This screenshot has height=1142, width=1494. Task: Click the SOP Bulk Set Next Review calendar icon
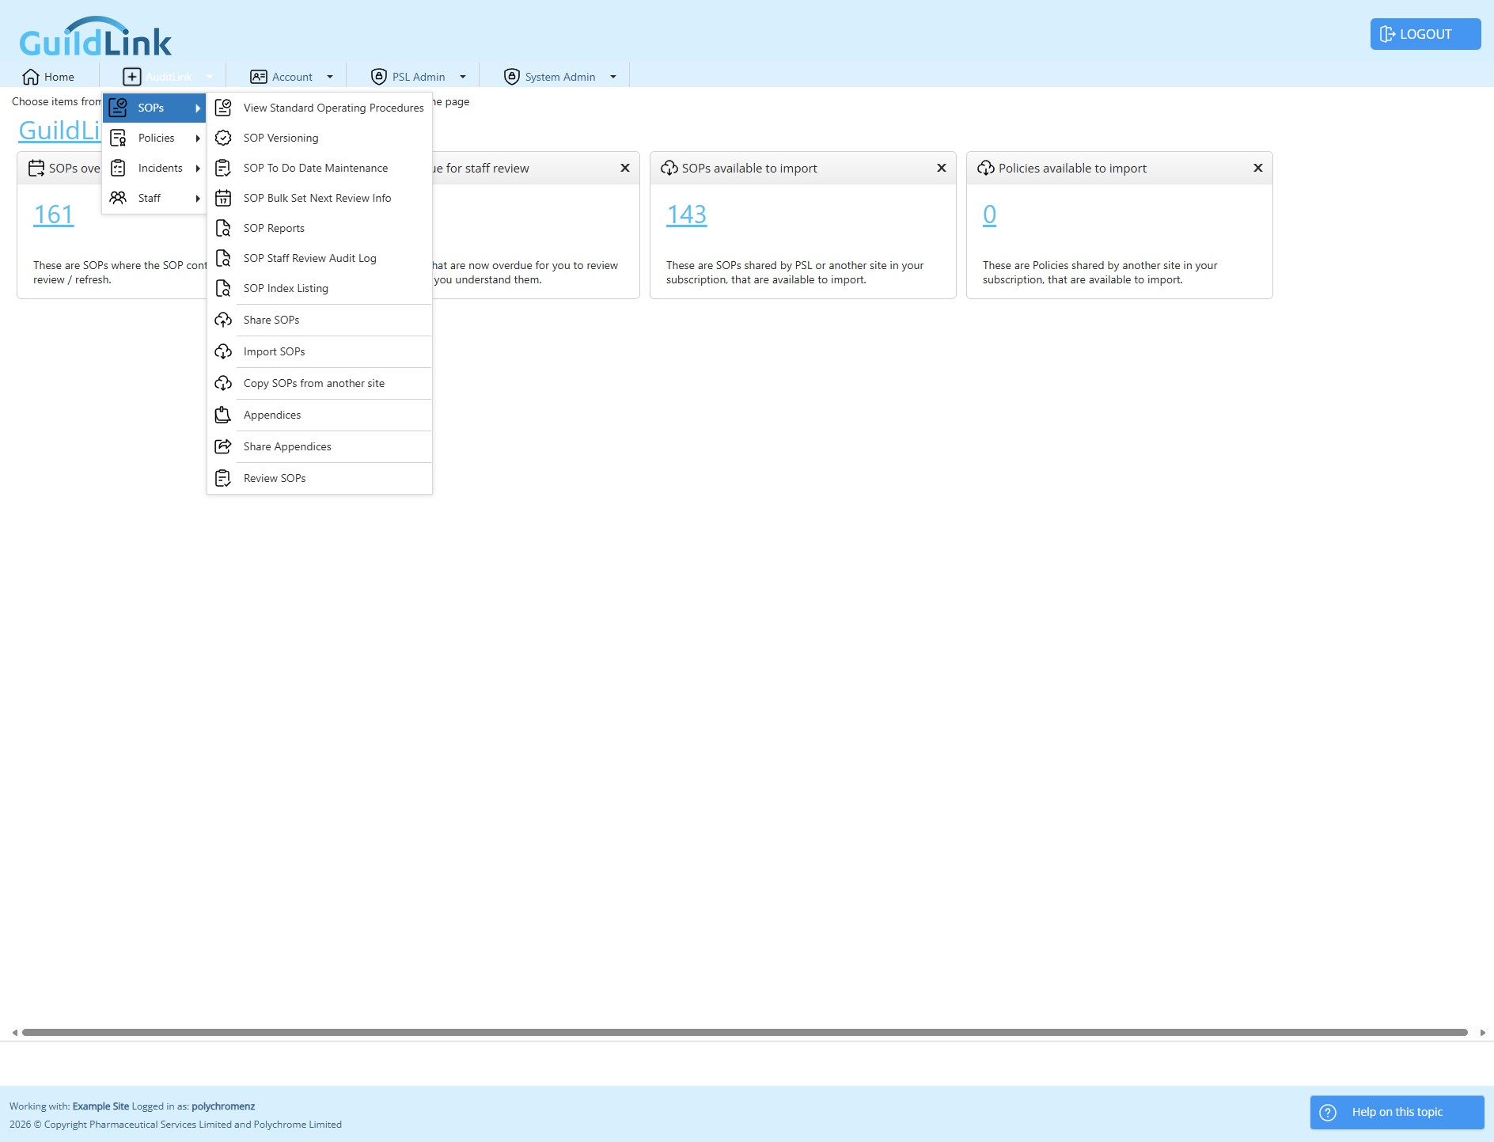click(223, 198)
